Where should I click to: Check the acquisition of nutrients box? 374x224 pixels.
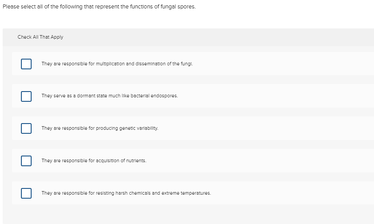coord(26,160)
